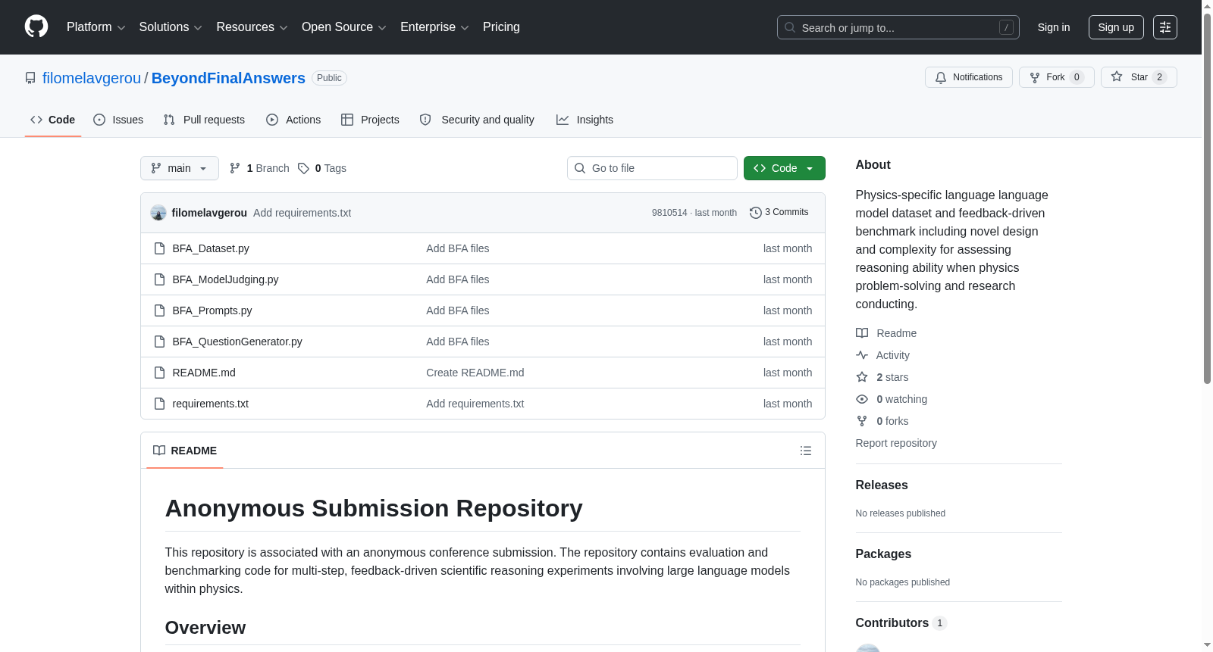Open the main branch selector dropdown

[x=180, y=168]
